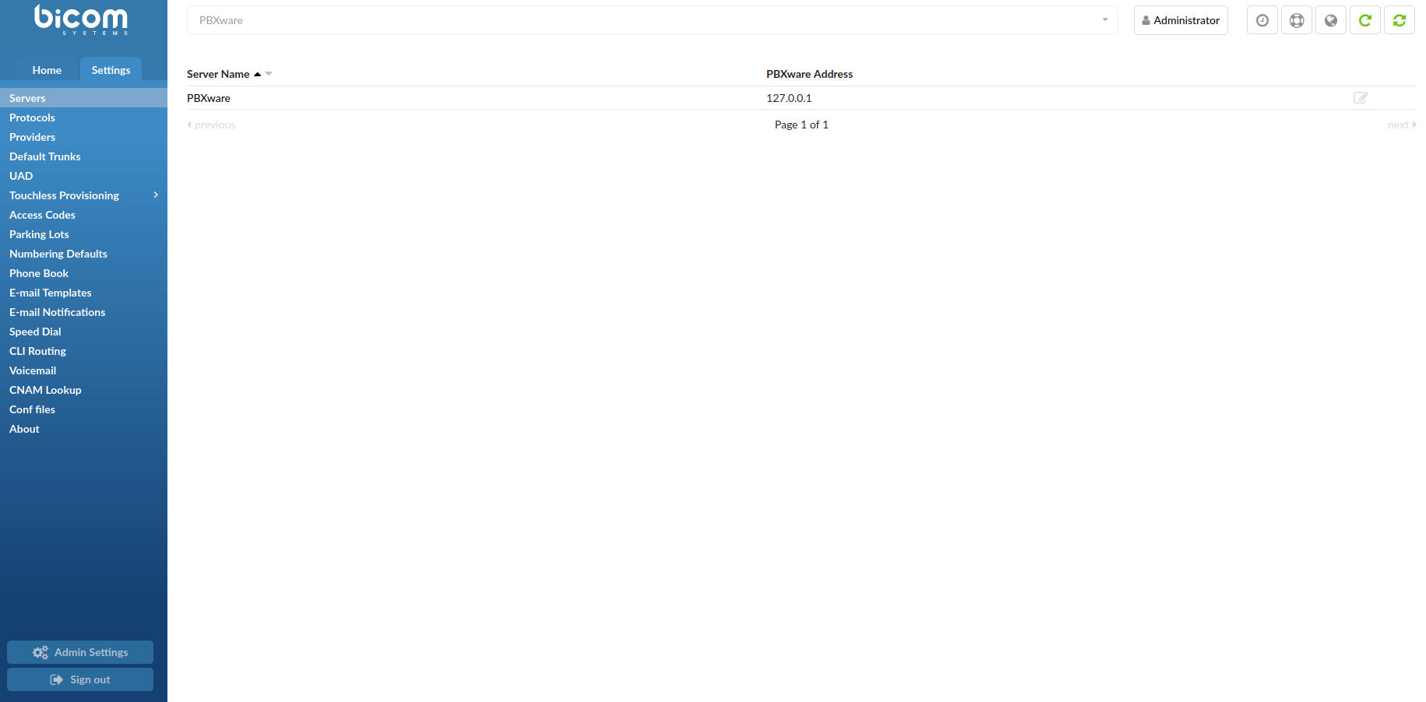
Task: Open Numbering Defaults in the sidebar
Action: tap(83, 254)
